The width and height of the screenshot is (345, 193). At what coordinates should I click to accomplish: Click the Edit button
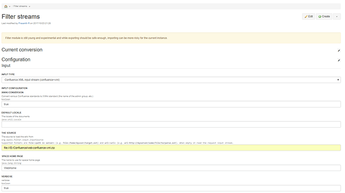coord(308,16)
